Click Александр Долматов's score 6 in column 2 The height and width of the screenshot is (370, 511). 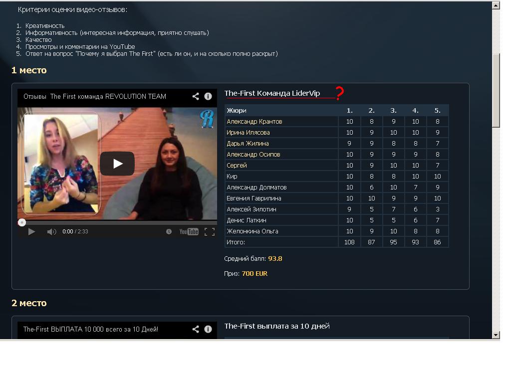pos(371,187)
